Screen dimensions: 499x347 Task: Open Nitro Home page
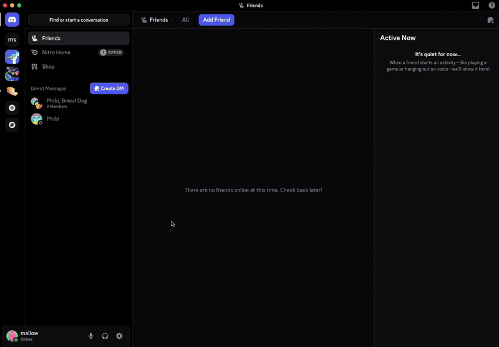(56, 52)
